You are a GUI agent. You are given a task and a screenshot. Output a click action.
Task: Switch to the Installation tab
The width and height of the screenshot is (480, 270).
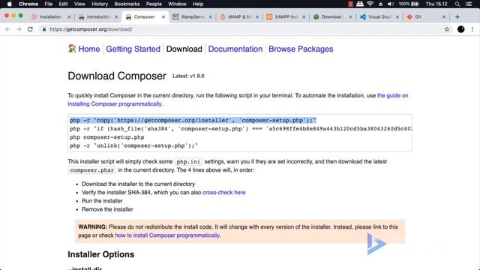pos(50,16)
